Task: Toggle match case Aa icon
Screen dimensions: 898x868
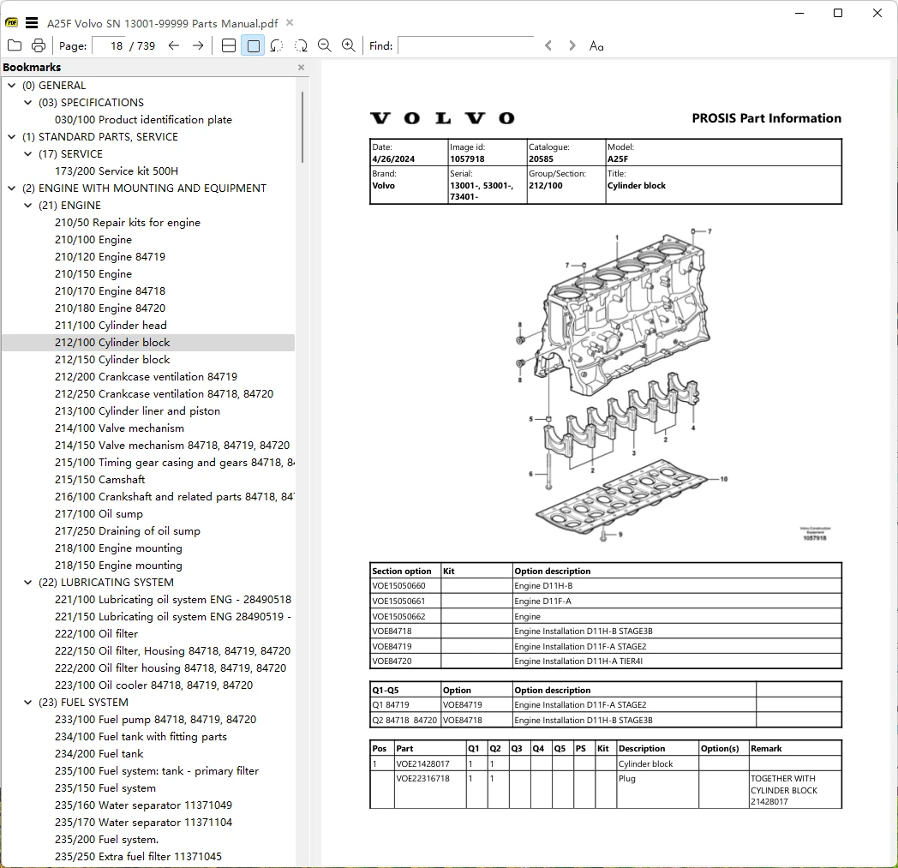Action: (x=596, y=45)
